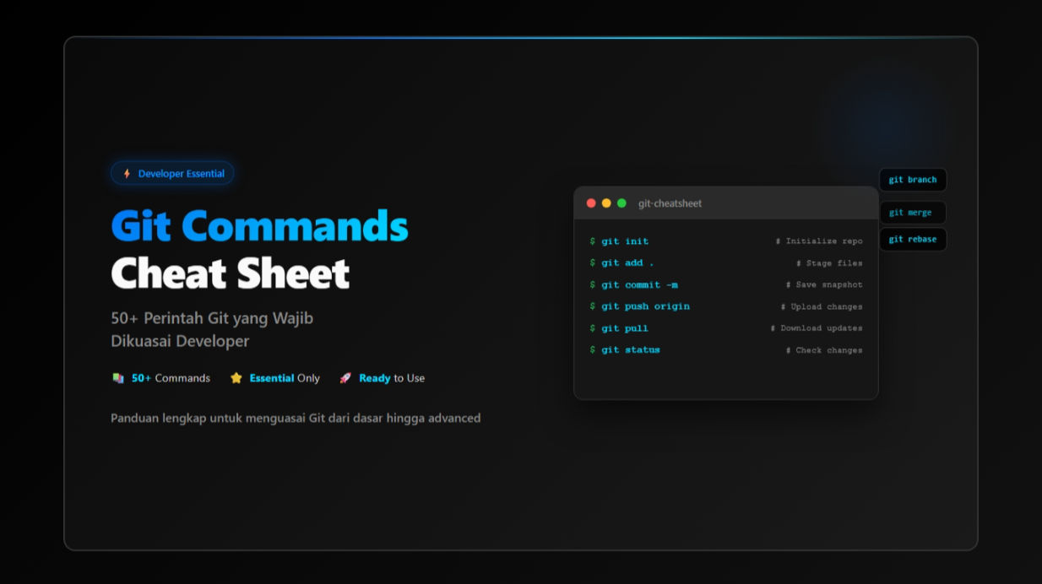Click the red traffic light on terminal window
The image size is (1042, 584).
coord(591,203)
